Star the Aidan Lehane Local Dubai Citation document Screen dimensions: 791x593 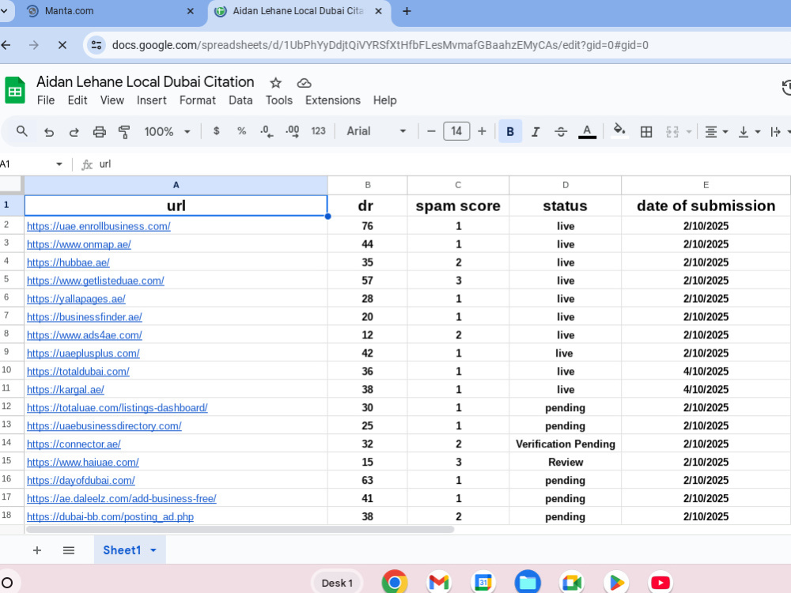point(275,83)
